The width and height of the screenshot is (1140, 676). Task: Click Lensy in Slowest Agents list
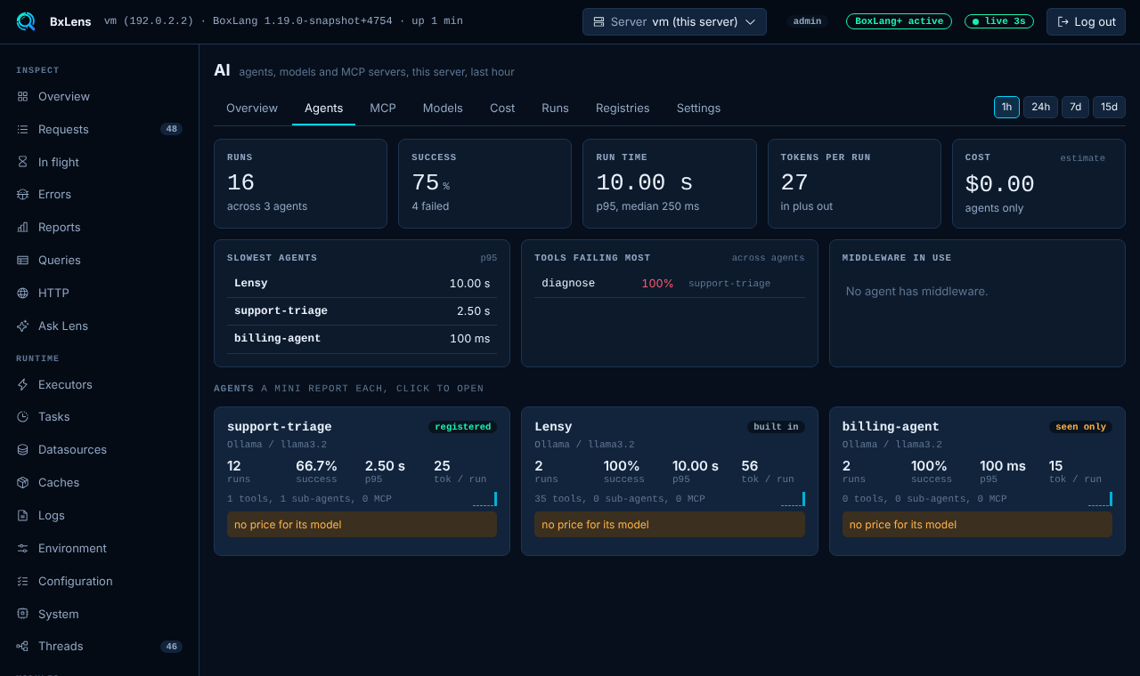(x=362, y=283)
